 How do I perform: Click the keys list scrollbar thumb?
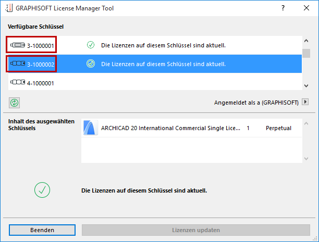click(x=306, y=53)
